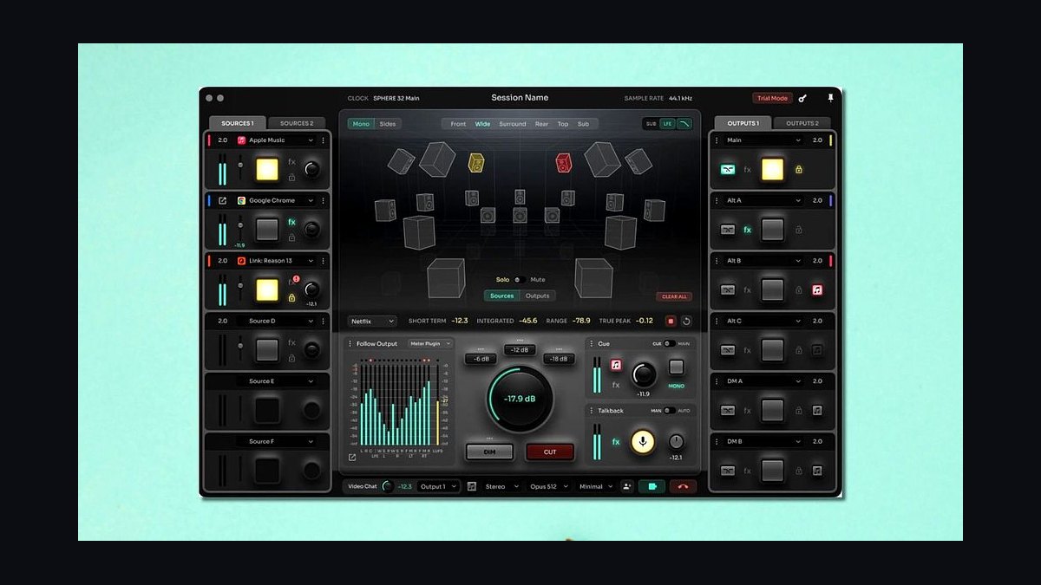Open the Opus 512 codec dropdown
This screenshot has height=585, width=1041.
tap(548, 486)
